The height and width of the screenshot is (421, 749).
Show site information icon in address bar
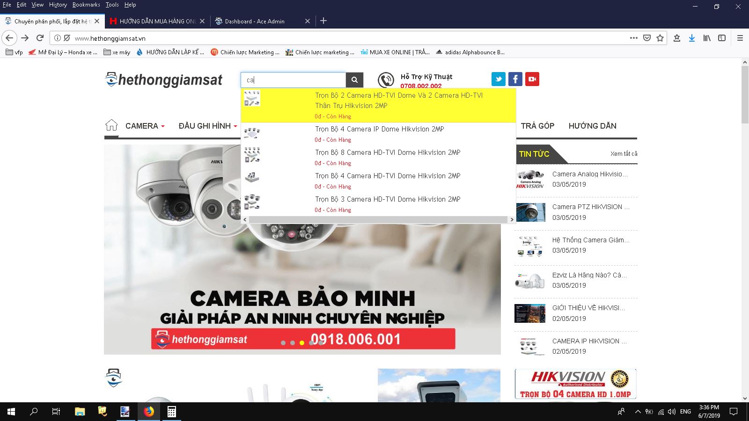(58, 38)
